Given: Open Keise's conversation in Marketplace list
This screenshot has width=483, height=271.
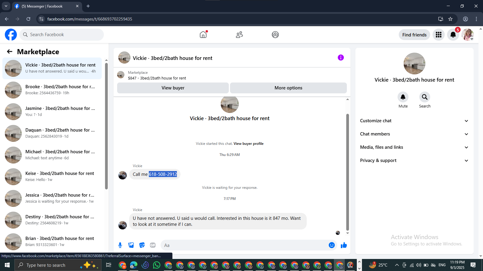Looking at the screenshot, I should (52, 177).
